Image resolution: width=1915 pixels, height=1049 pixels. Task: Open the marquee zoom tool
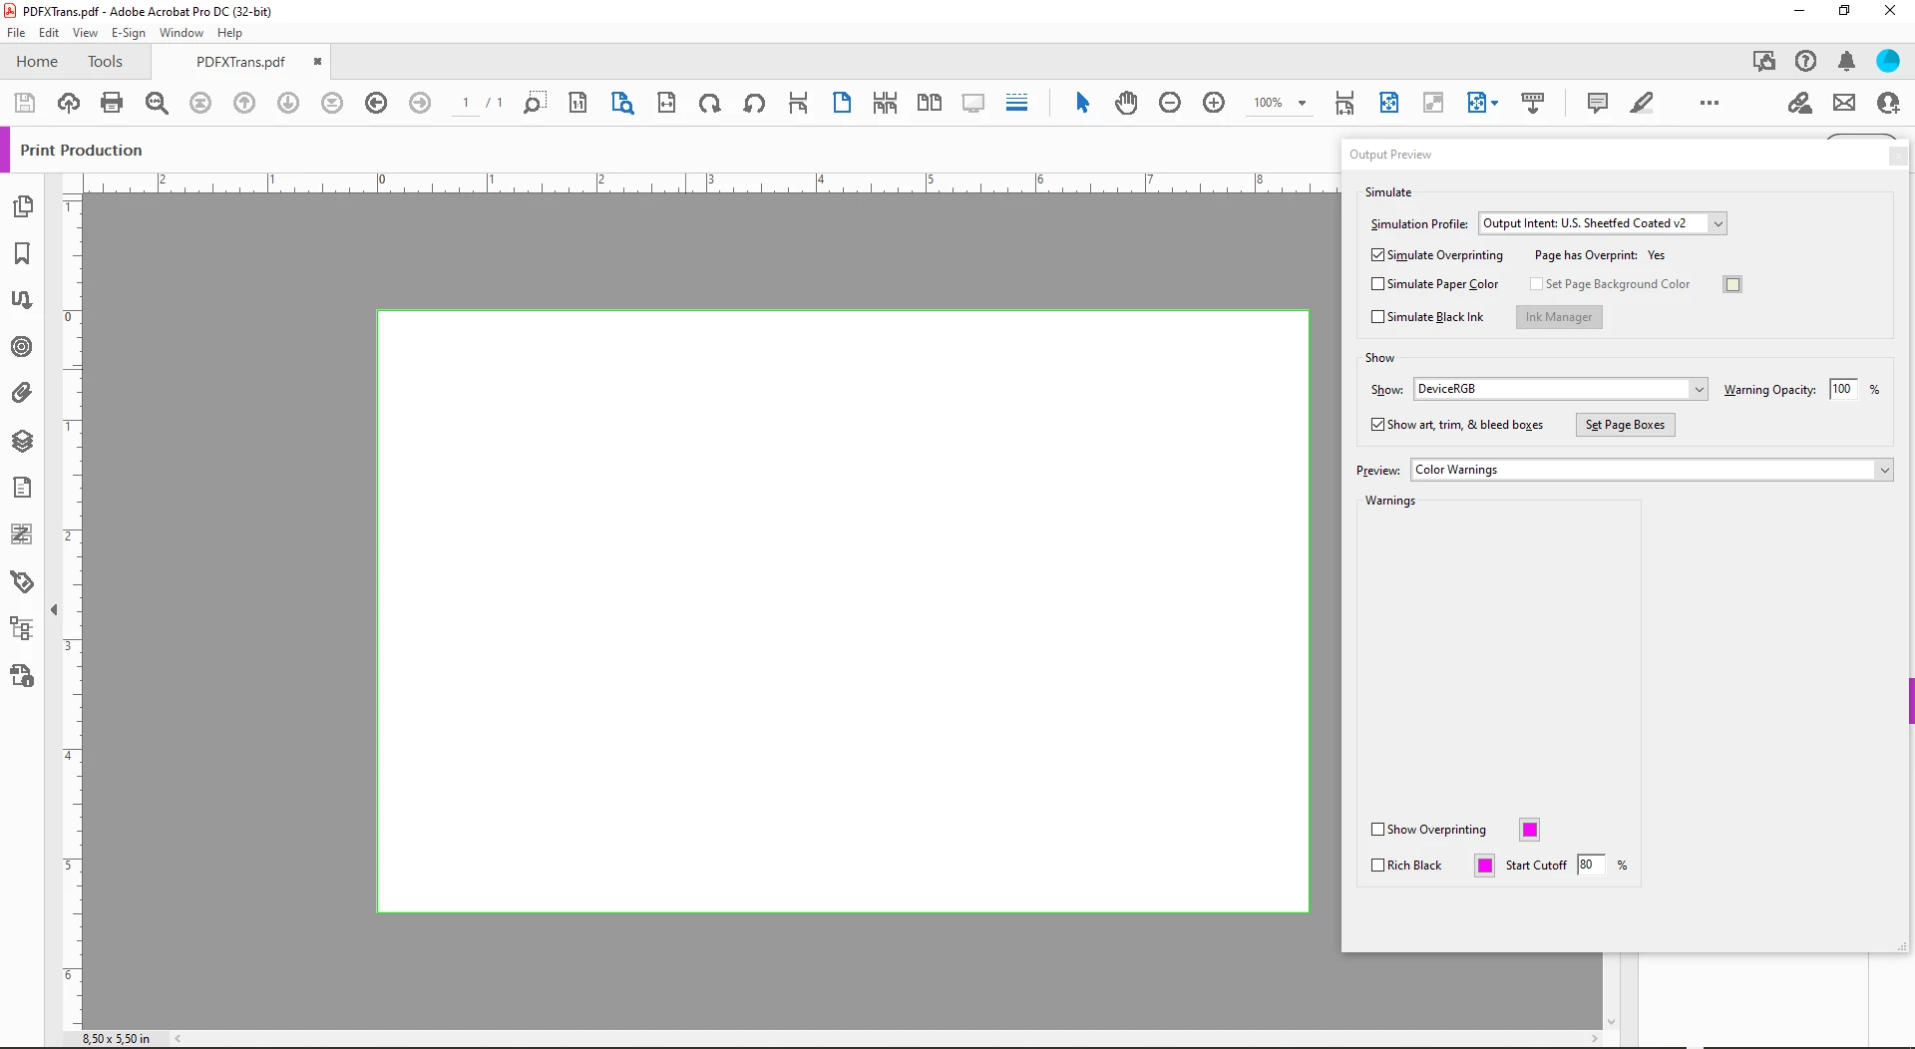click(x=534, y=103)
